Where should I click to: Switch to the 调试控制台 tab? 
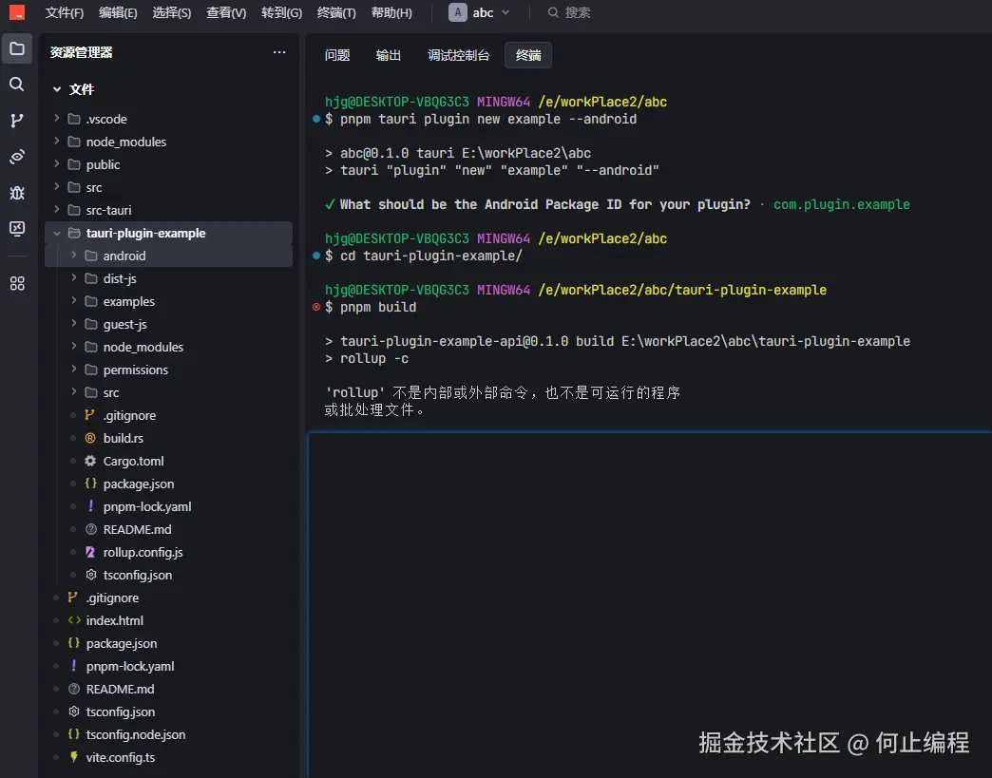coord(459,55)
